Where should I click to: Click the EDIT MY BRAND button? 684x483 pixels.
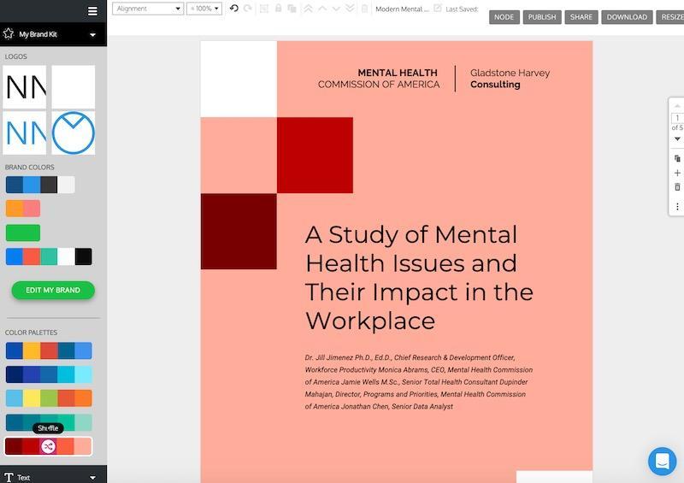[x=53, y=290]
